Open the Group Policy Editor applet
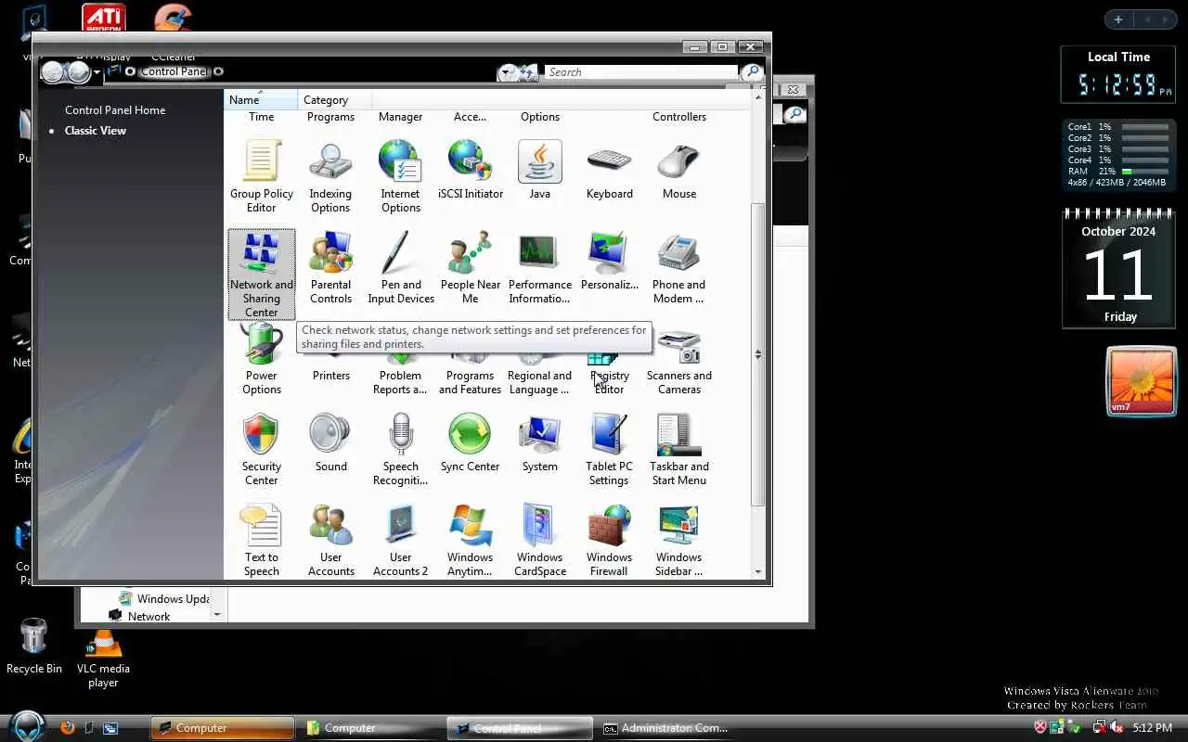Screen dimensions: 1188x742 pyautogui.click(x=262, y=176)
